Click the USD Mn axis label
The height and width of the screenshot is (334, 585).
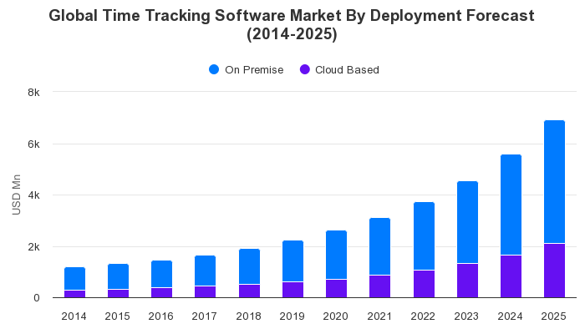point(16,195)
